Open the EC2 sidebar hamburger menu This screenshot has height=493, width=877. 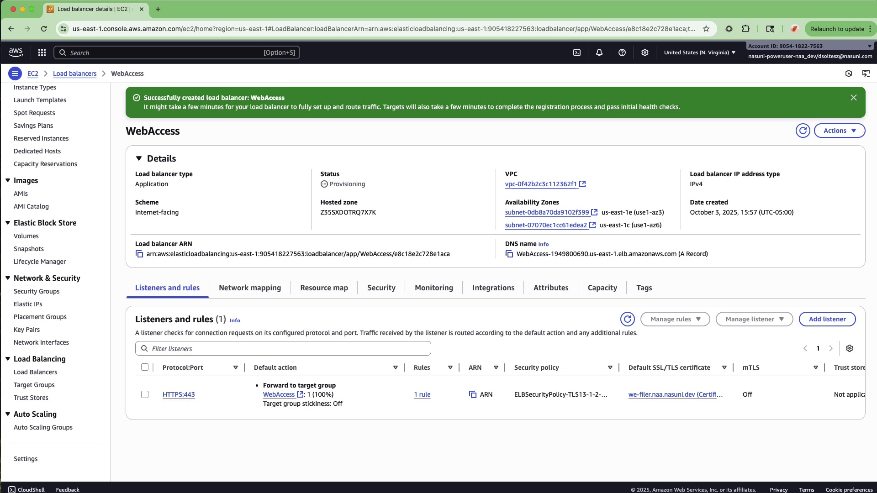point(15,73)
